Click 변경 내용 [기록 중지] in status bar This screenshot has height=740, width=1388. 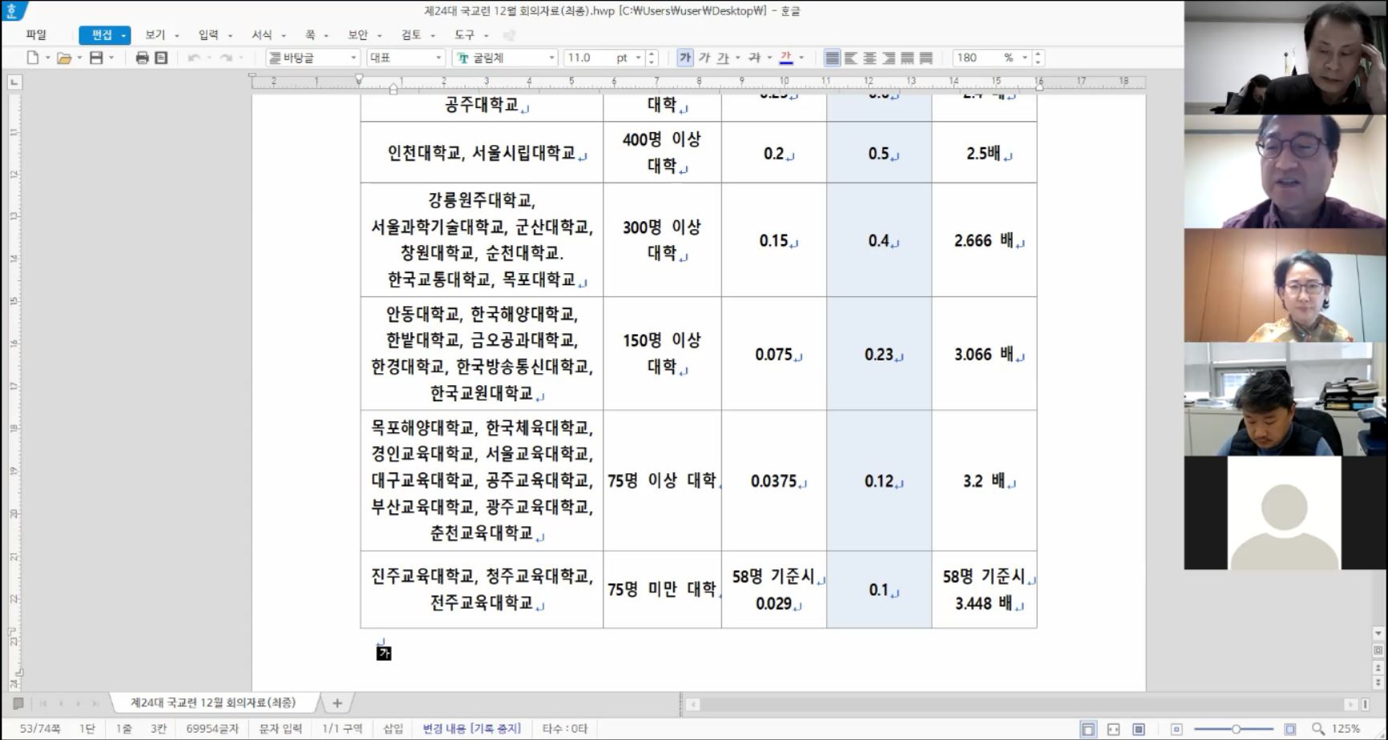tap(471, 729)
